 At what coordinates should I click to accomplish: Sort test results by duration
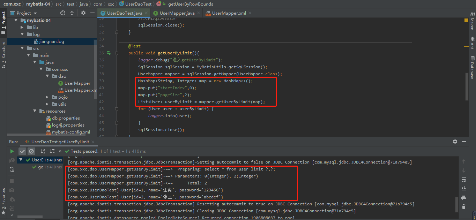coord(52,151)
